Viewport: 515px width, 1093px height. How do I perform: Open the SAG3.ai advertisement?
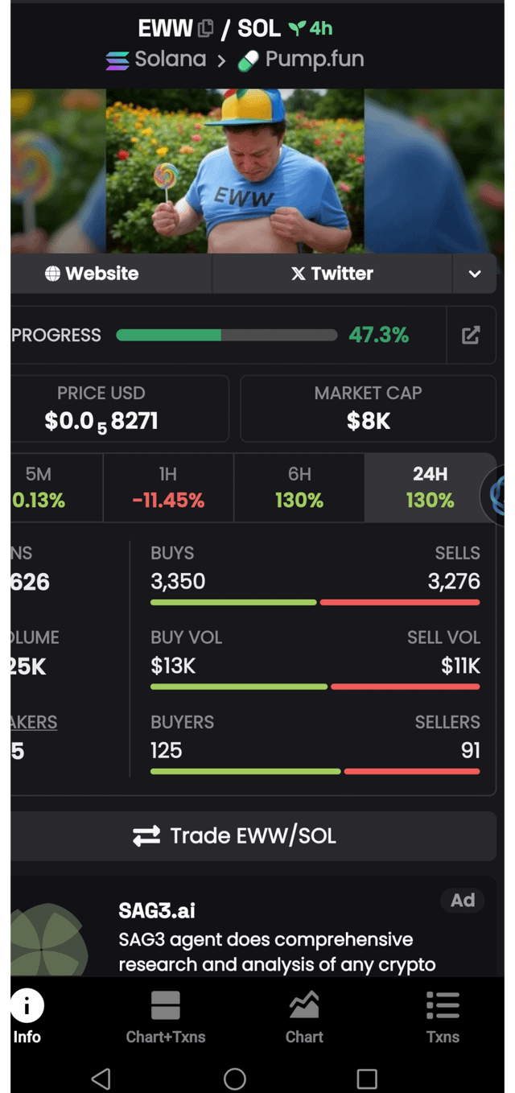pyautogui.click(x=277, y=938)
